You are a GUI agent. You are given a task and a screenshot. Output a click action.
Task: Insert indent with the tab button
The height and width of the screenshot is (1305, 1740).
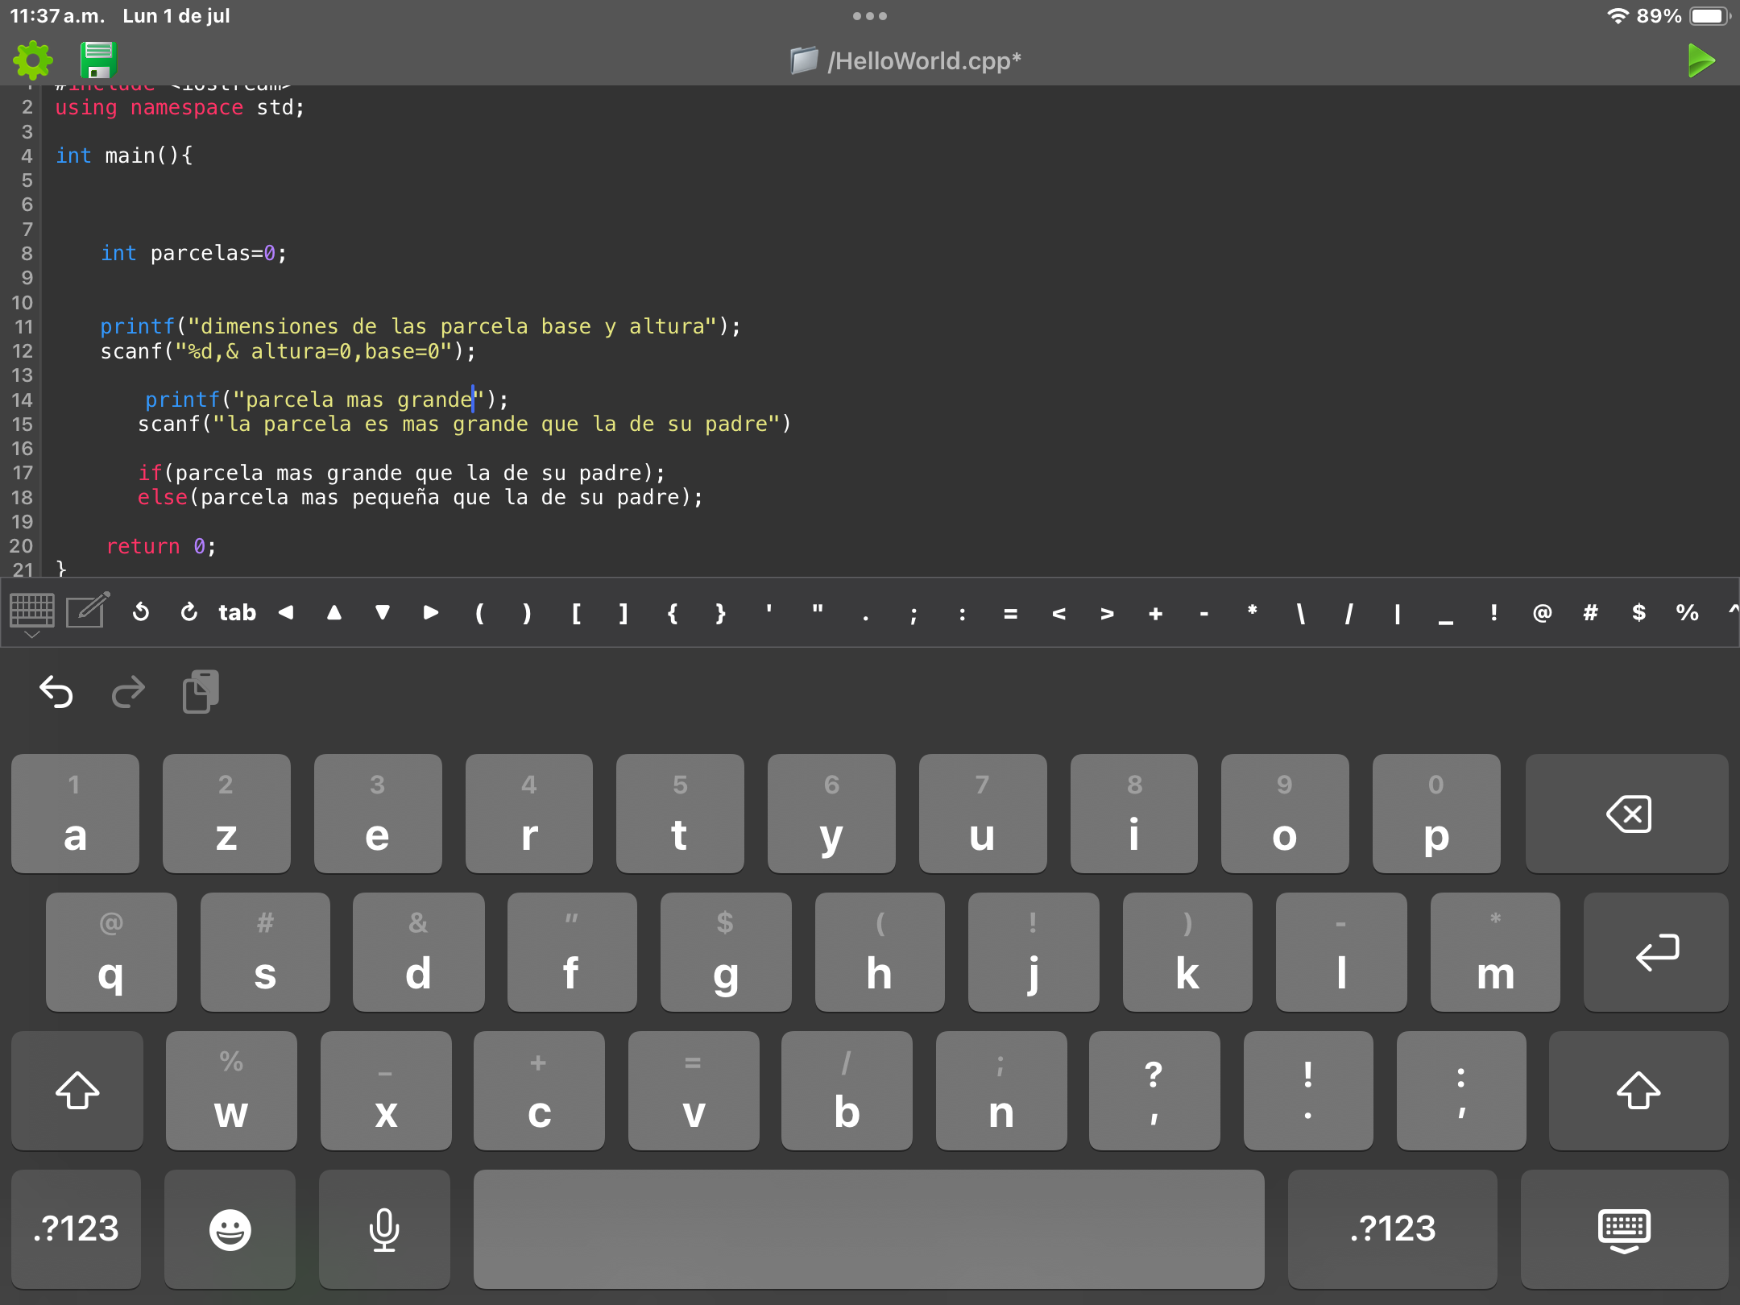coord(237,613)
